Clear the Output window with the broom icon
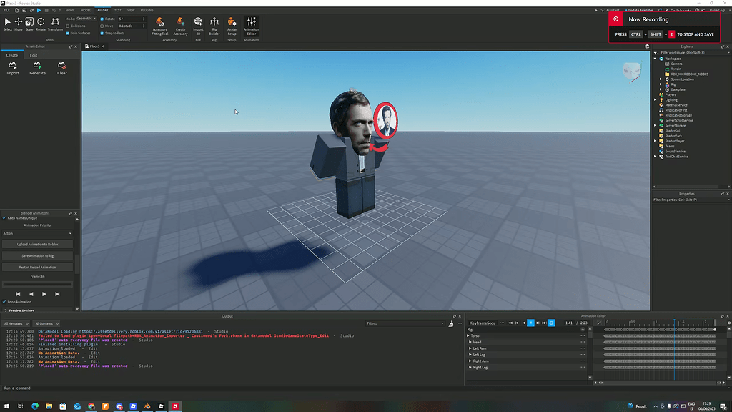This screenshot has width=732, height=412. point(451,323)
